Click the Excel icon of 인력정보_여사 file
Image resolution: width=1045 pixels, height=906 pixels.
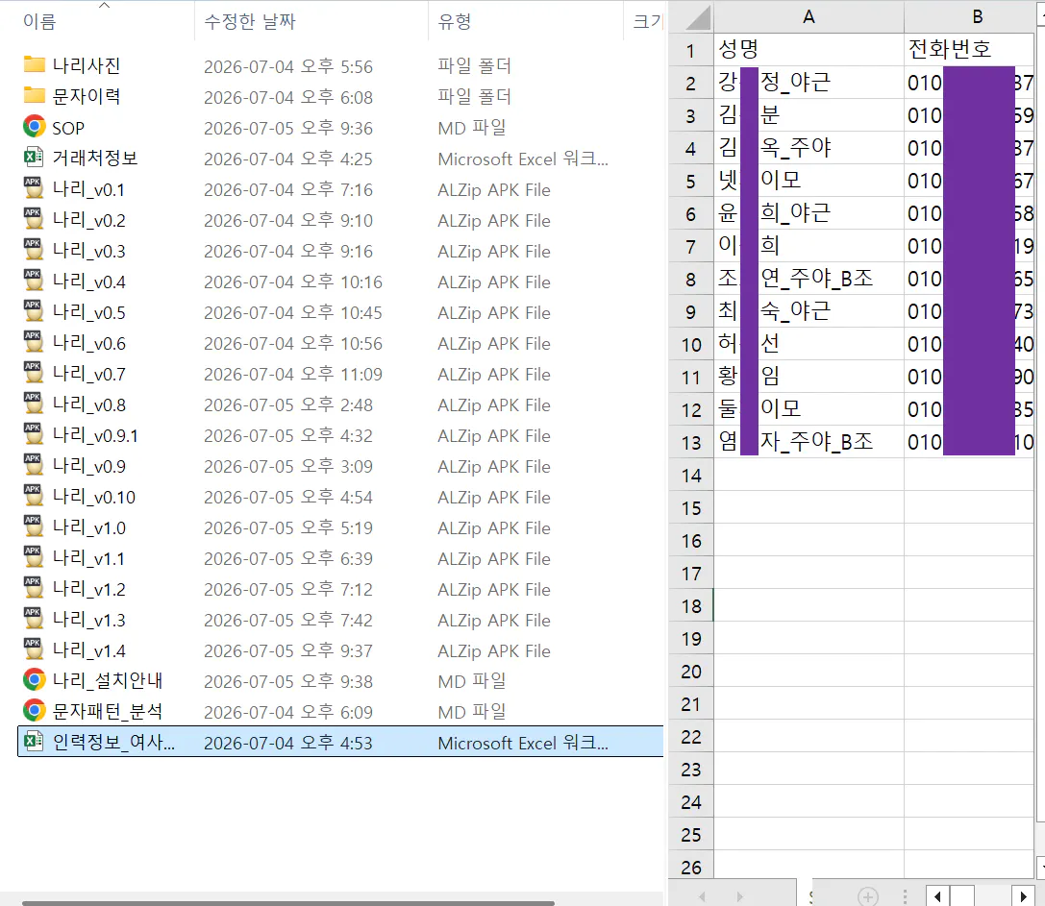(34, 741)
